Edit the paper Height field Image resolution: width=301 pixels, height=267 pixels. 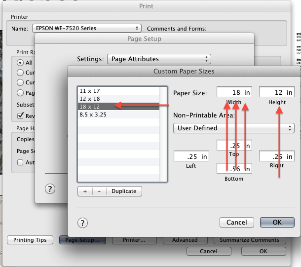(x=277, y=92)
